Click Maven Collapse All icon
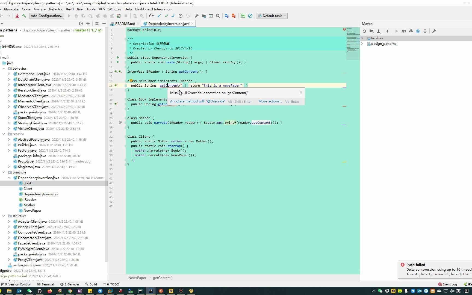The width and height of the screenshot is (472, 295). 425,31
